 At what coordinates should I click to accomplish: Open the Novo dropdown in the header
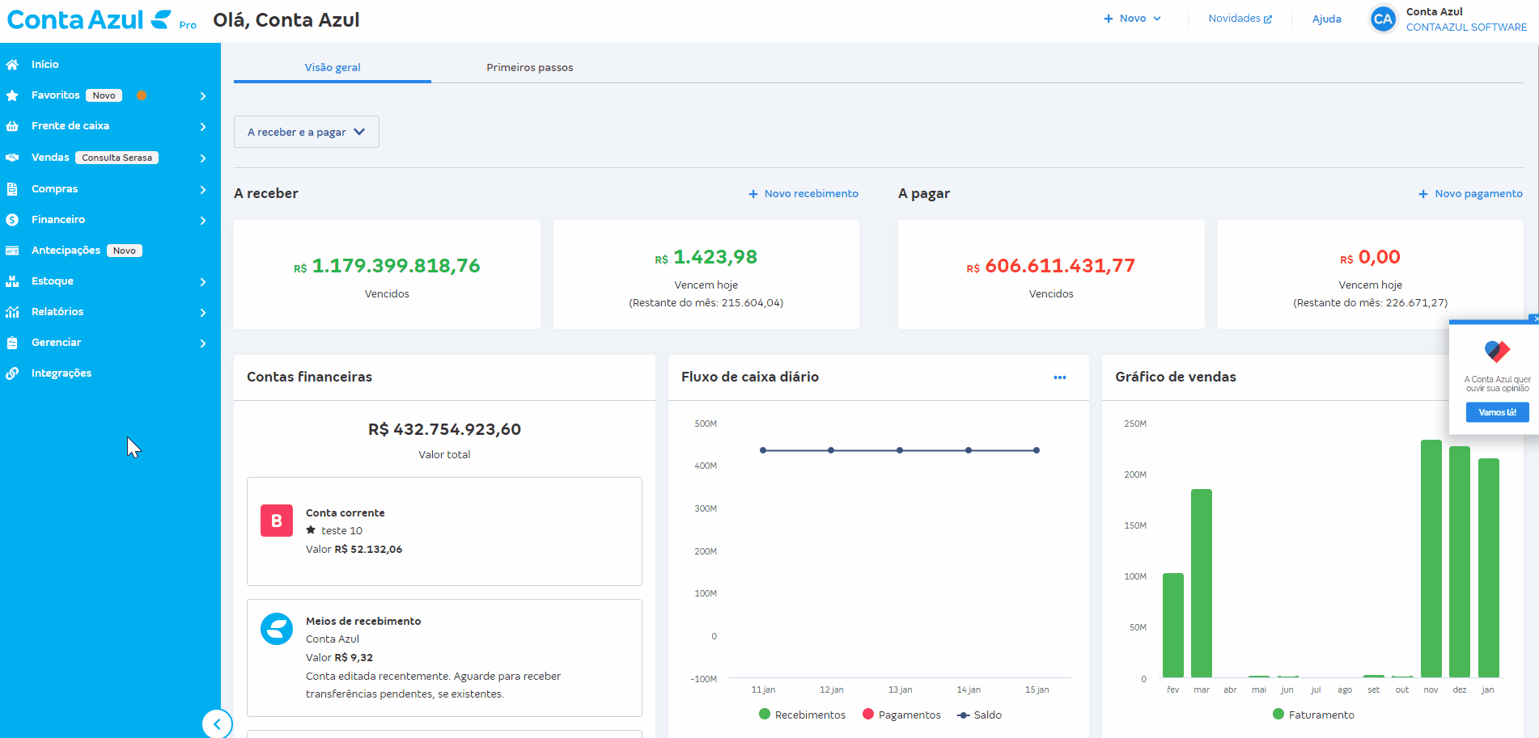[1132, 19]
